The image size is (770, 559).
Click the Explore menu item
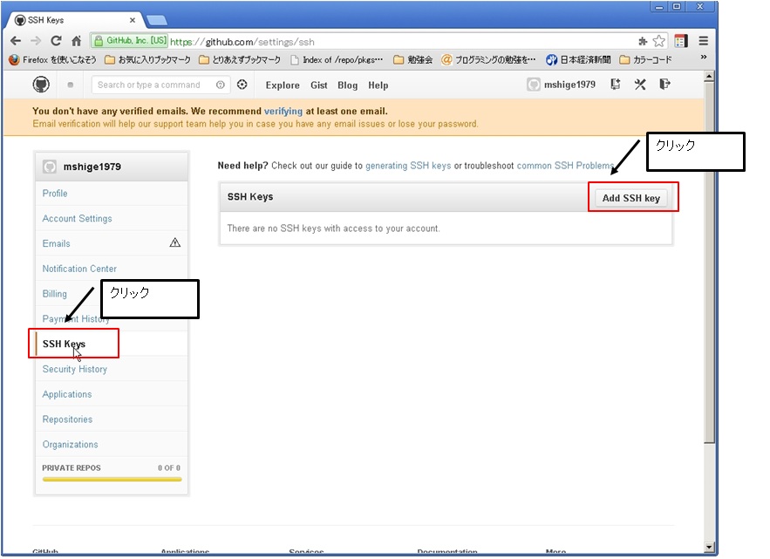click(x=283, y=85)
